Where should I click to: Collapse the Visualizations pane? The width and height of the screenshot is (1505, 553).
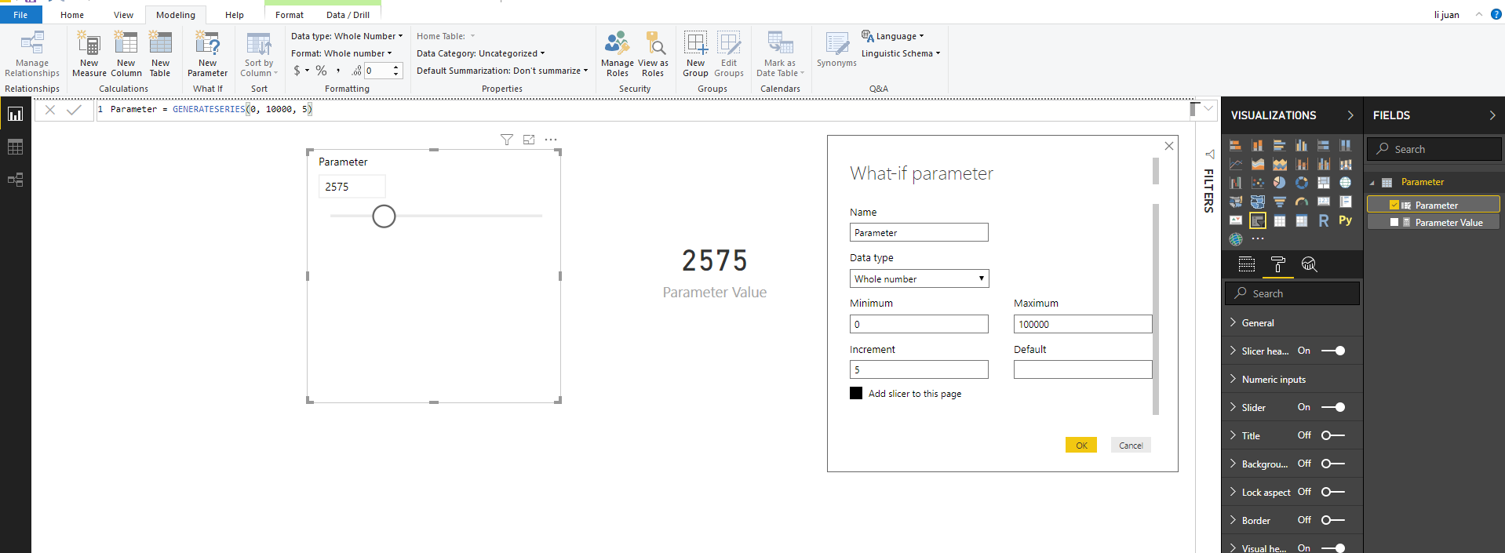(1350, 115)
